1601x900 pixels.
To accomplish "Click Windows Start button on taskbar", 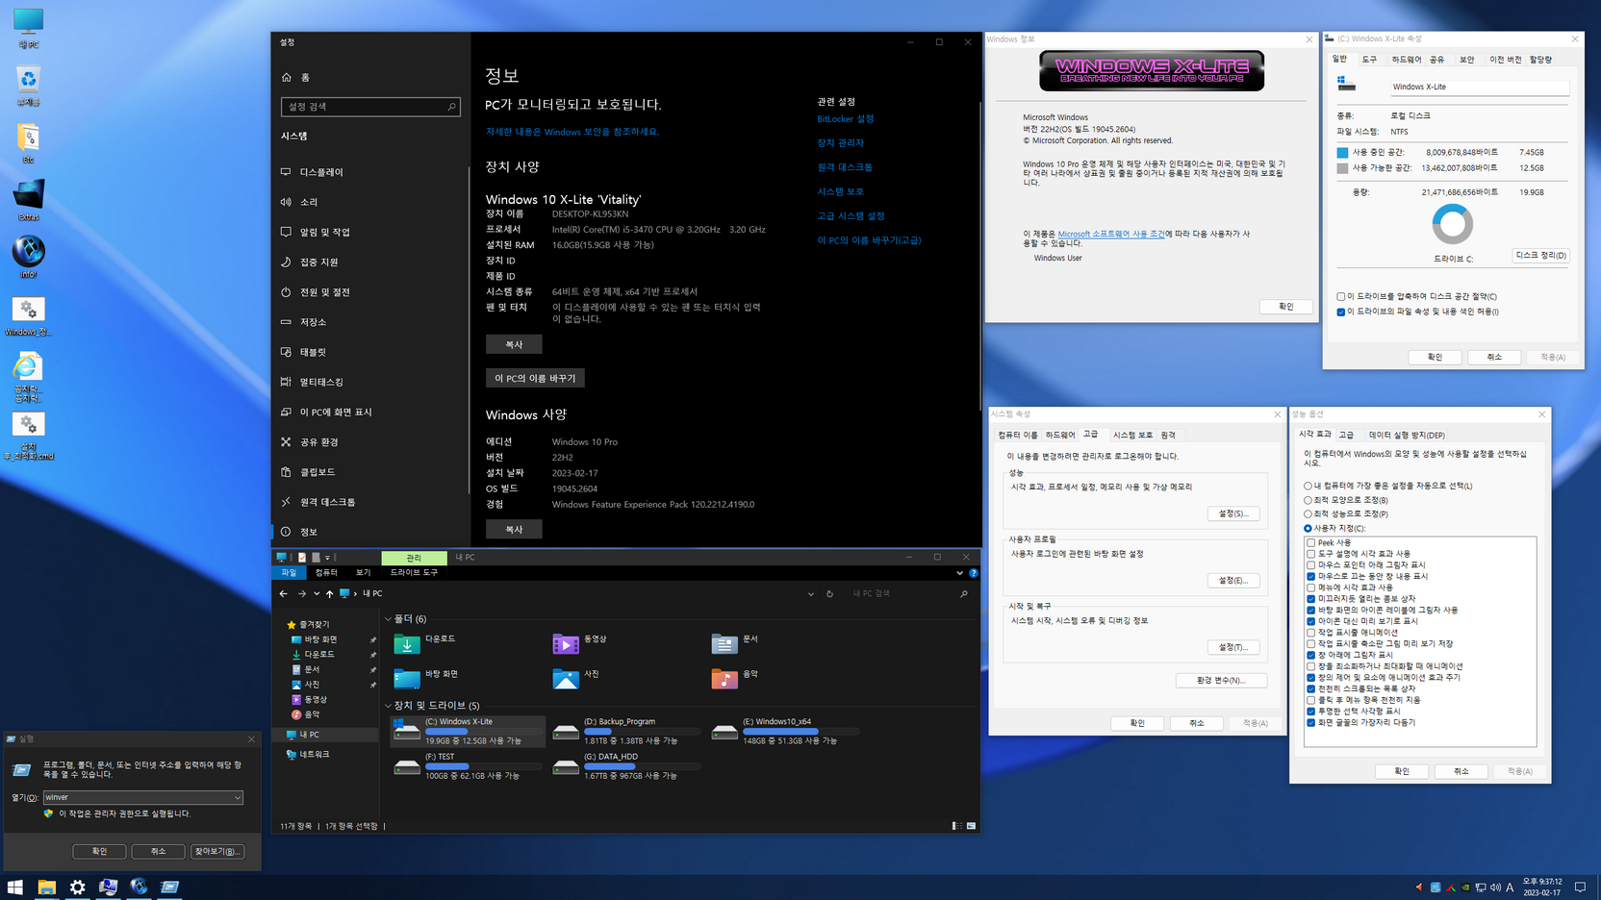I will [x=15, y=887].
